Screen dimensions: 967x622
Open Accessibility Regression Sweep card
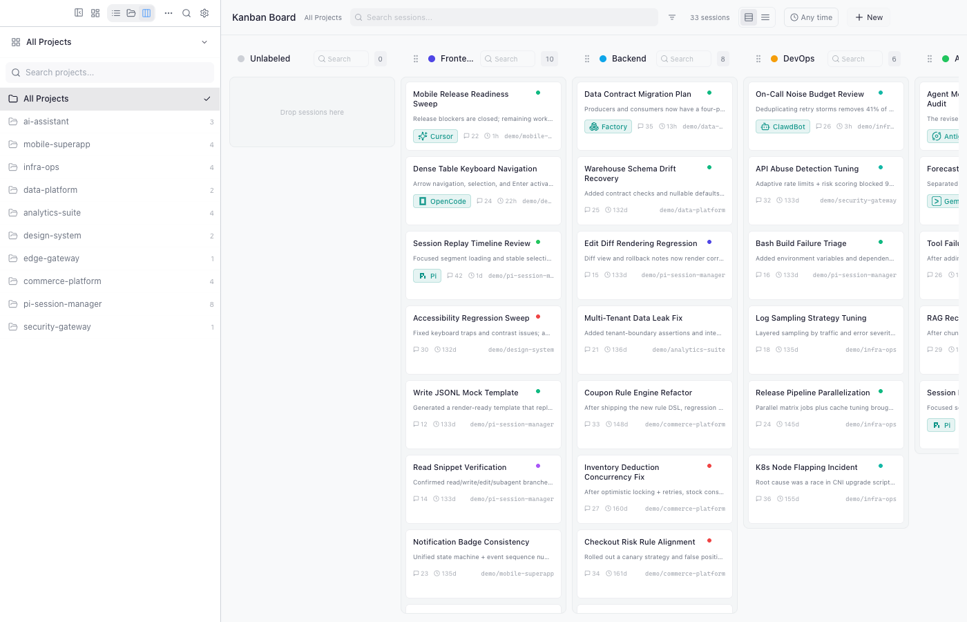(x=483, y=339)
